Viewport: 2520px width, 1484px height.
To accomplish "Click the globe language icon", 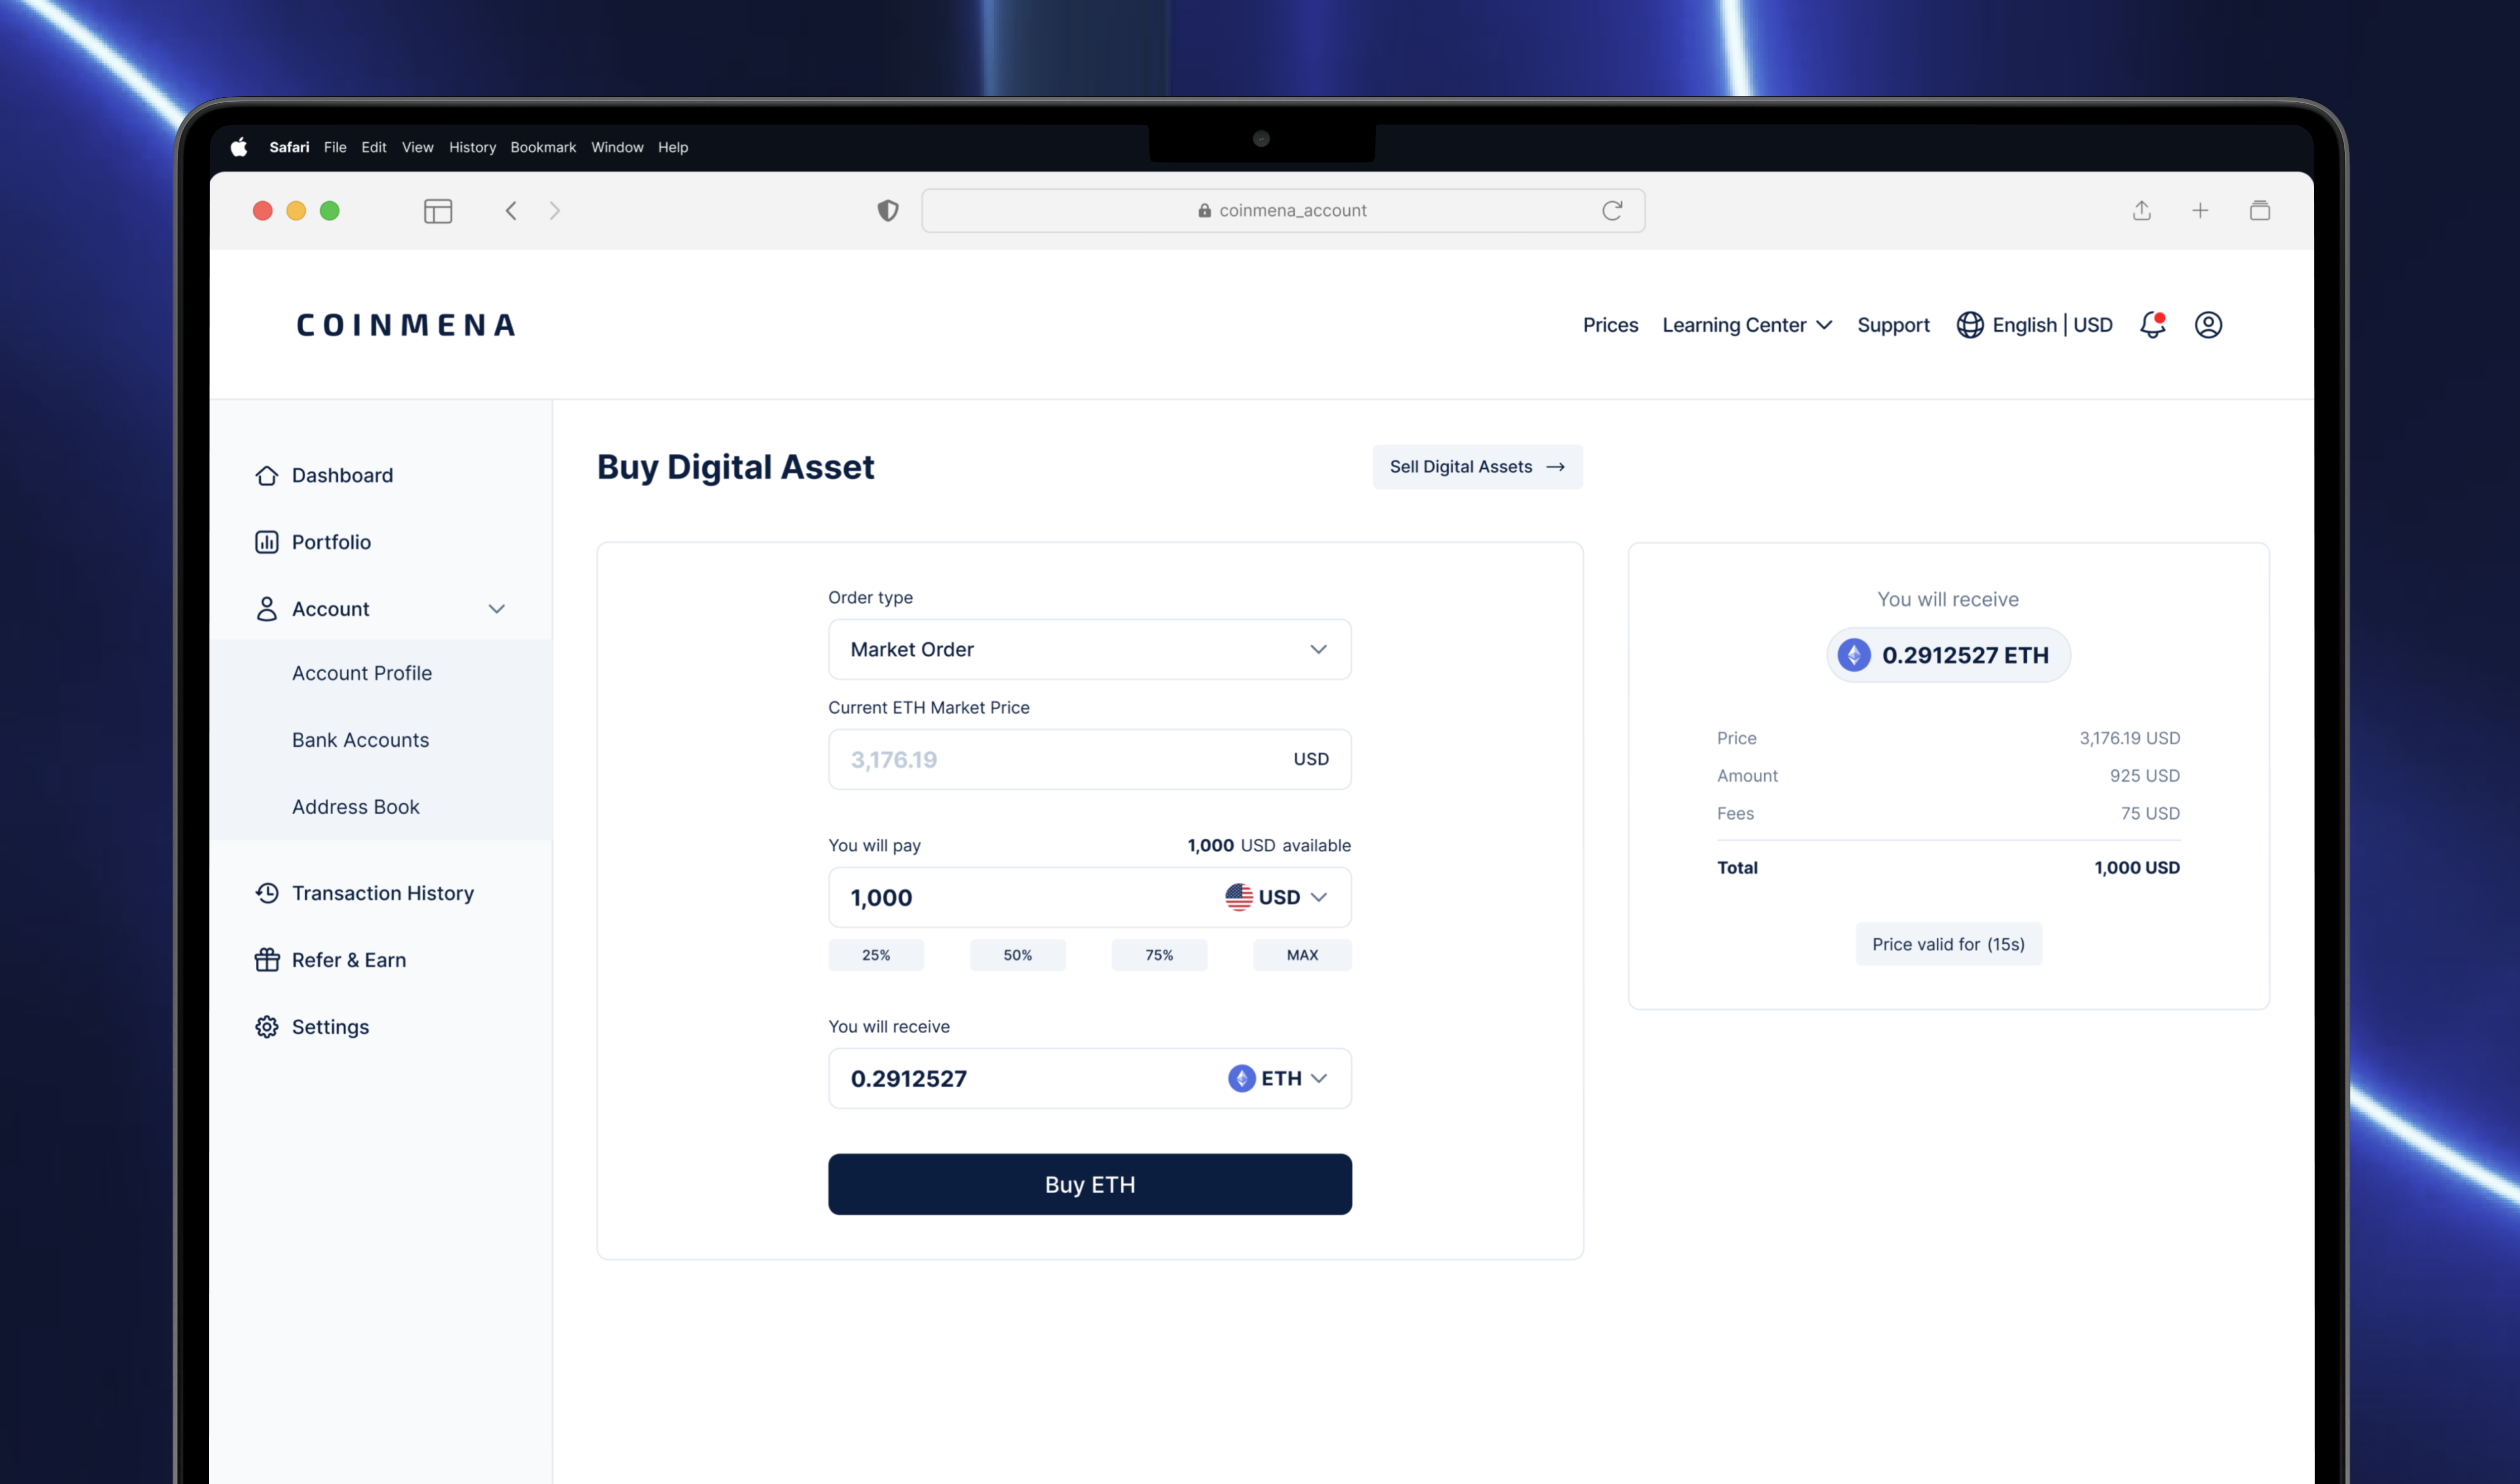I will click(1970, 325).
